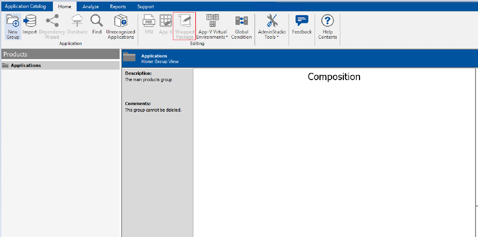Click the Feedback speech bubble icon
This screenshot has width=478, height=237.
pyautogui.click(x=302, y=21)
